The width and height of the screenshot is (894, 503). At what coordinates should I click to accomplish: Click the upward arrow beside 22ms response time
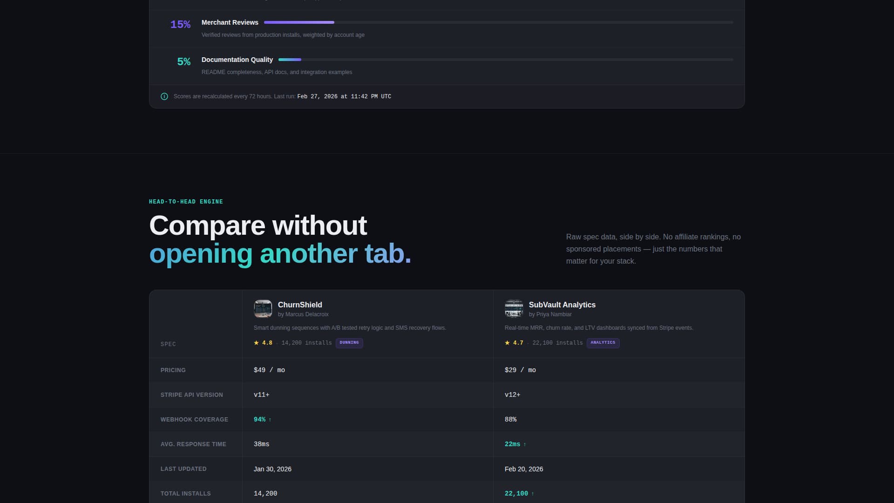pos(525,444)
